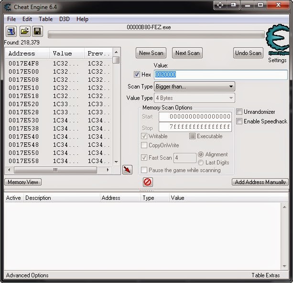Open Table Extras in the status bar
Screen dimensions: 293x283
pos(266,275)
